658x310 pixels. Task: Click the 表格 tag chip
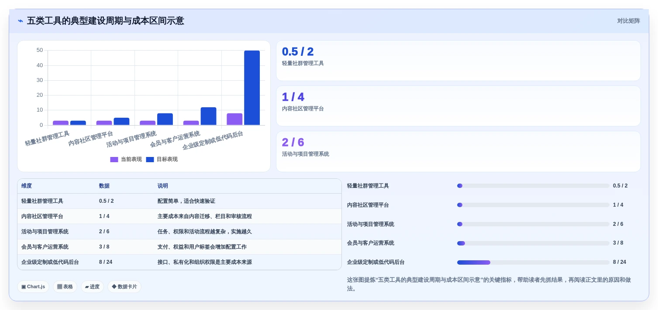coord(65,286)
